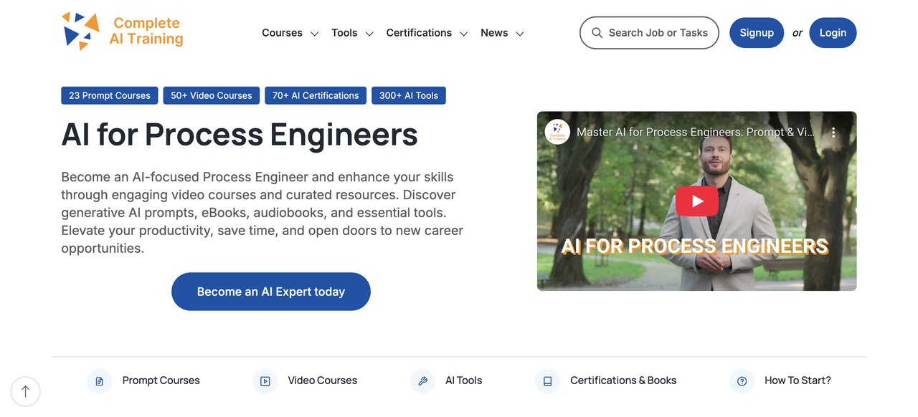The height and width of the screenshot is (417, 918).
Task: Click the Prompt Courses document icon
Action: 100,381
